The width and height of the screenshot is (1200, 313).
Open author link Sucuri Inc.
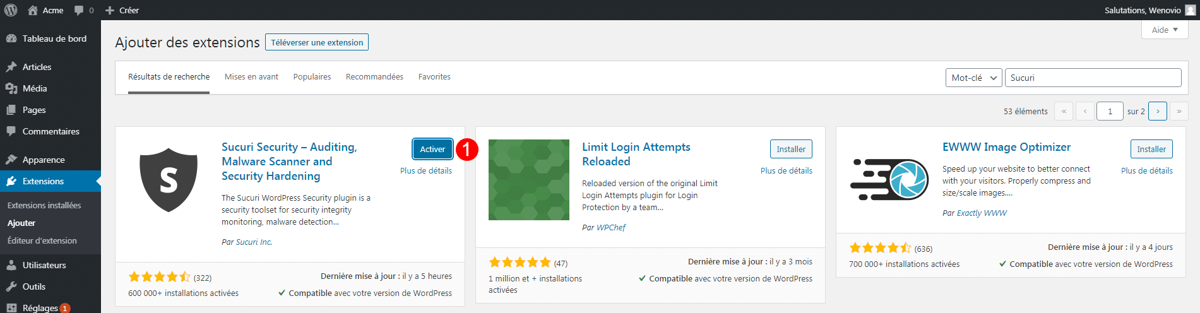click(254, 242)
